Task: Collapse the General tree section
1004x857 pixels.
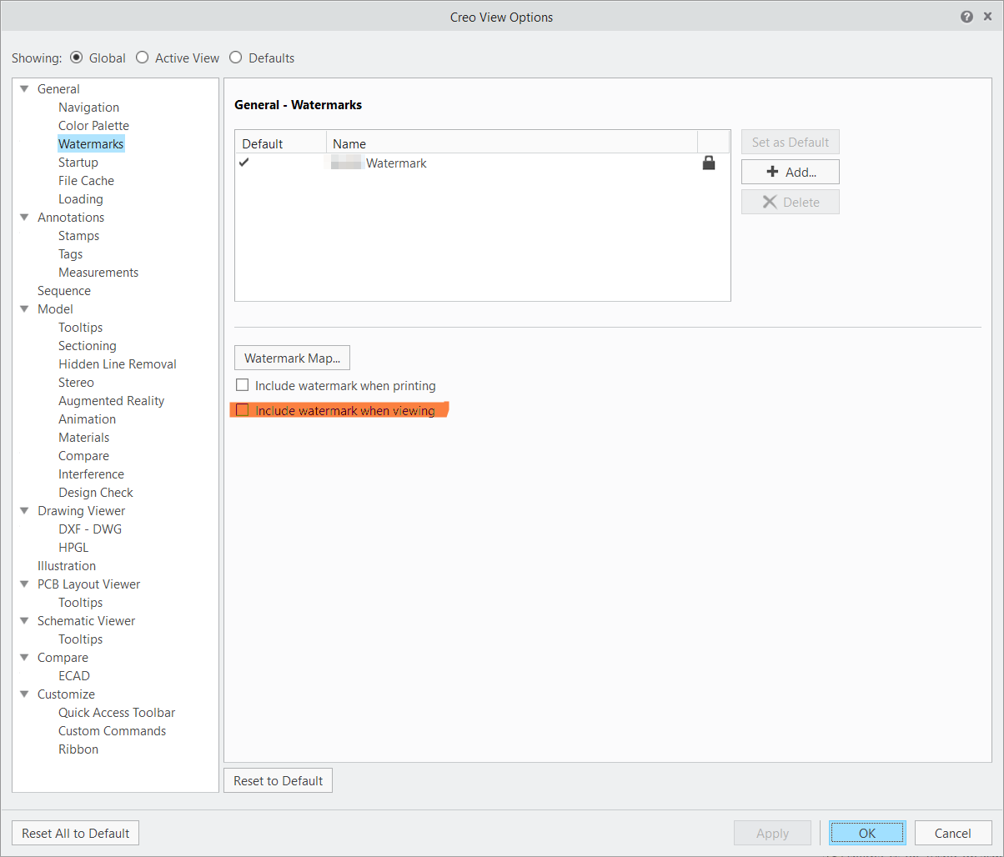Action: (24, 88)
